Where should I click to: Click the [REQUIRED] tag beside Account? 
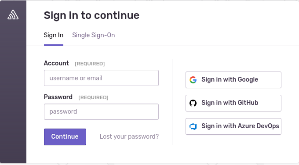point(90,64)
